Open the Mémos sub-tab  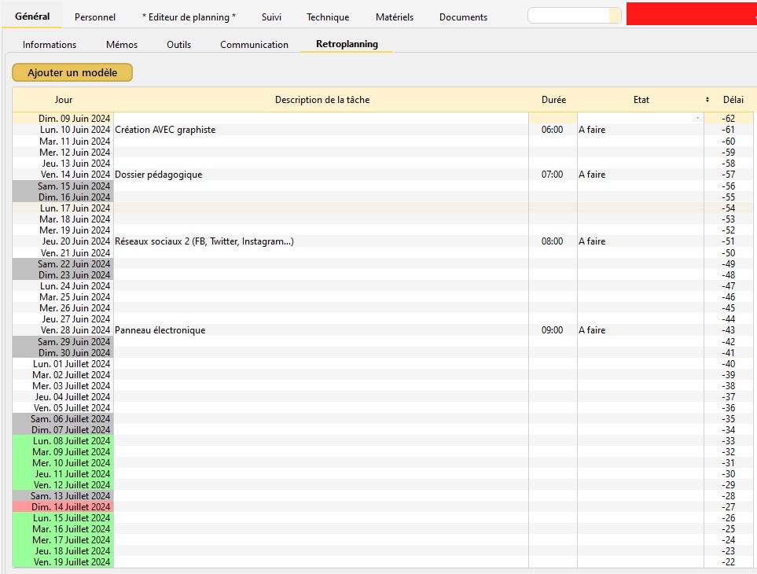[122, 45]
